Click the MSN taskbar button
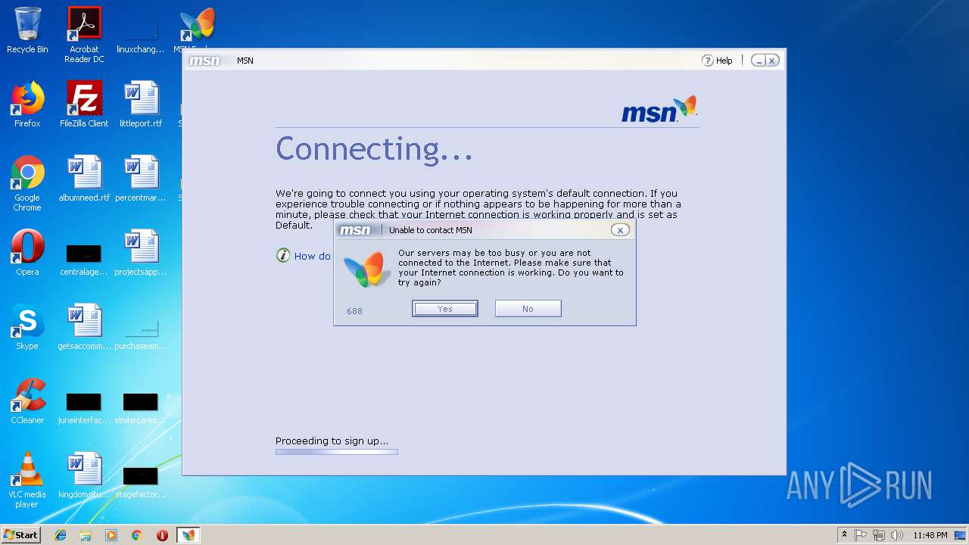This screenshot has width=969, height=545. click(x=188, y=535)
